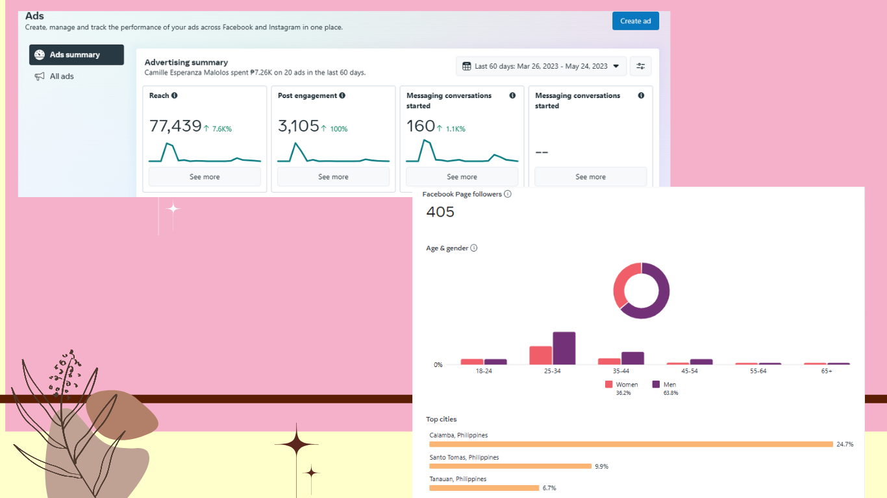Click See more under Reach
This screenshot has width=887, height=498.
tap(205, 177)
